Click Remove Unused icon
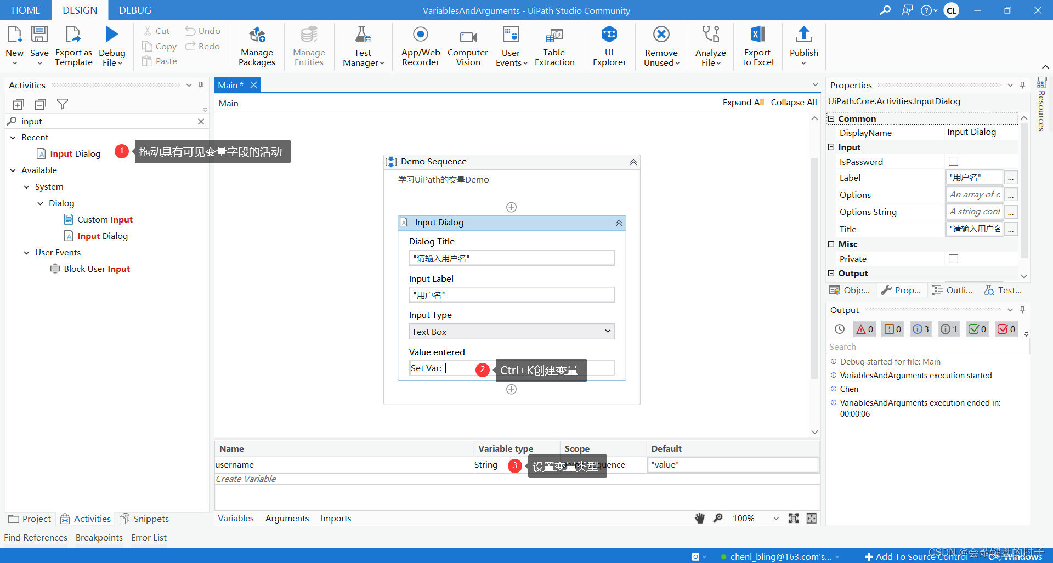This screenshot has width=1053, height=563. point(661,35)
